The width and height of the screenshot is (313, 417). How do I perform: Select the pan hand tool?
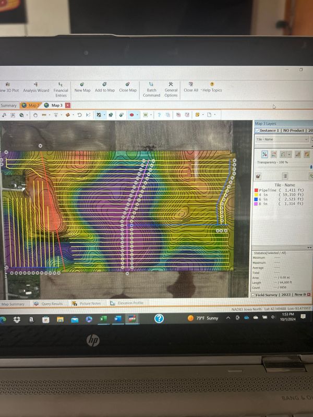point(35,115)
